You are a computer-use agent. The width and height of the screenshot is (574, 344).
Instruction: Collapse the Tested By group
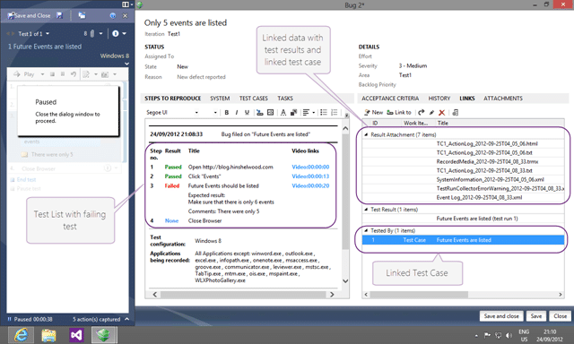366,230
